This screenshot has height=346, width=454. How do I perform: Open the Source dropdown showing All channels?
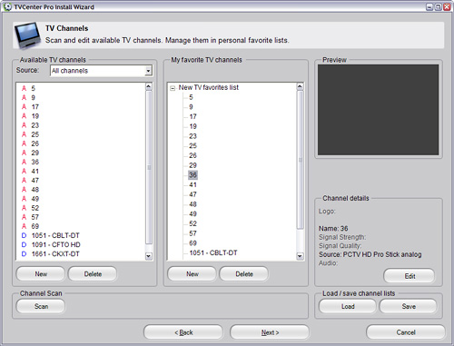click(x=102, y=71)
